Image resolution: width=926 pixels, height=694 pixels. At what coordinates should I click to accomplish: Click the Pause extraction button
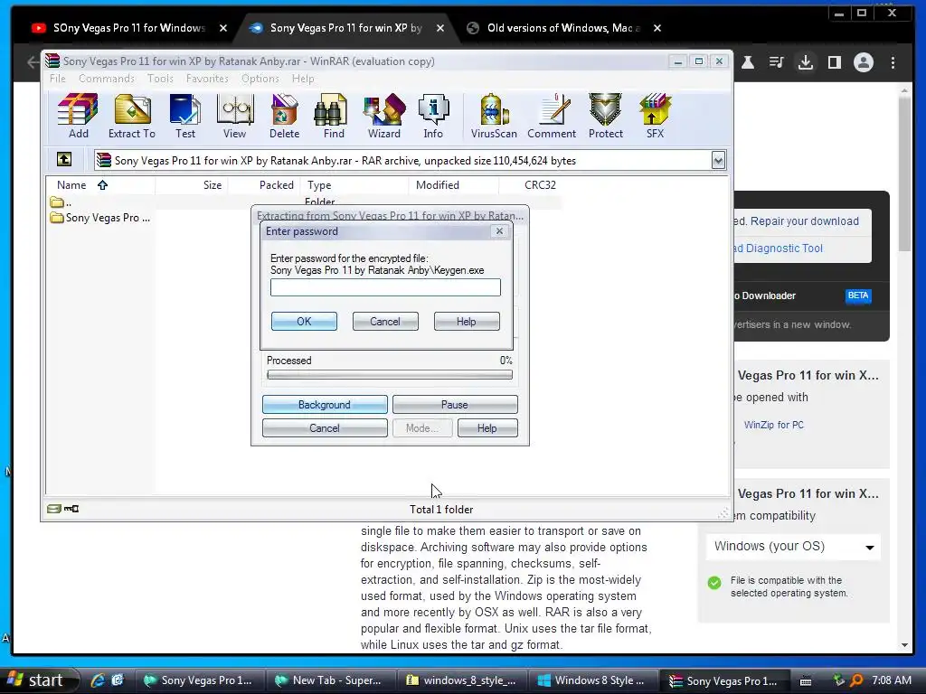[455, 404]
